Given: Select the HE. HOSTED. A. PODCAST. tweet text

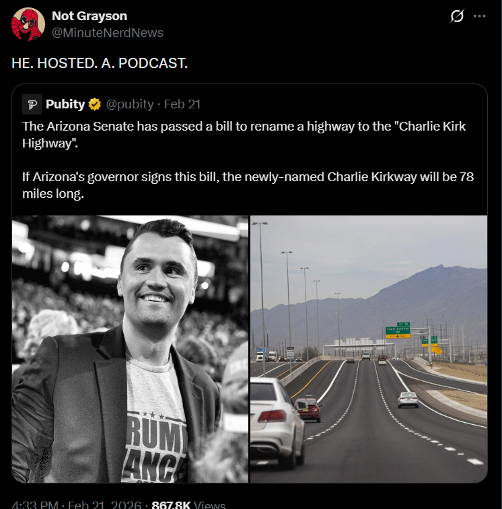Looking at the screenshot, I should pos(100,63).
